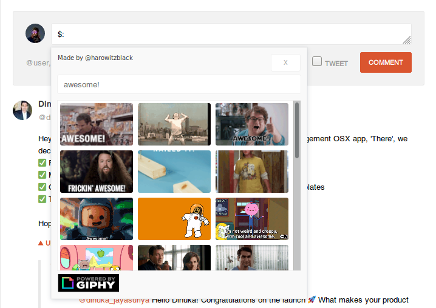Click the GIF list scrollbar thumb
Image resolution: width=436 pixels, height=308 pixels.
[x=297, y=130]
